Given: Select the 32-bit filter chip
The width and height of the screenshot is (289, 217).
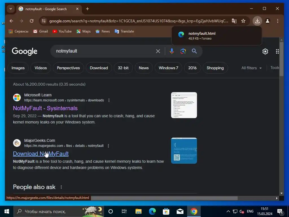Looking at the screenshot, I should point(123,68).
